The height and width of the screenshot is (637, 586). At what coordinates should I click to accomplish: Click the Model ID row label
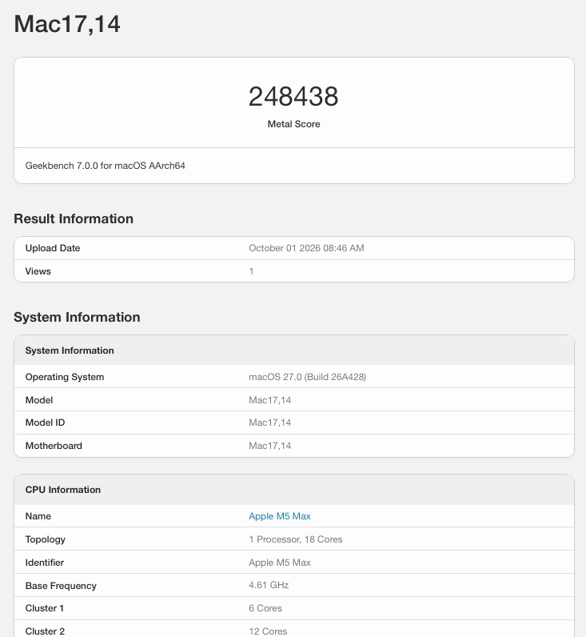pos(45,423)
